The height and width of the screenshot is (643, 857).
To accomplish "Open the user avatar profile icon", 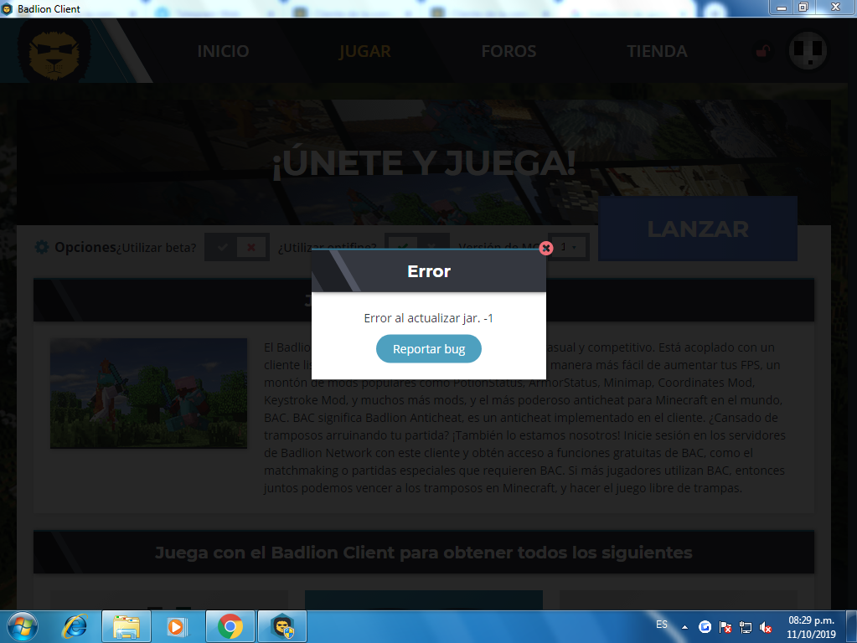I will pos(808,50).
